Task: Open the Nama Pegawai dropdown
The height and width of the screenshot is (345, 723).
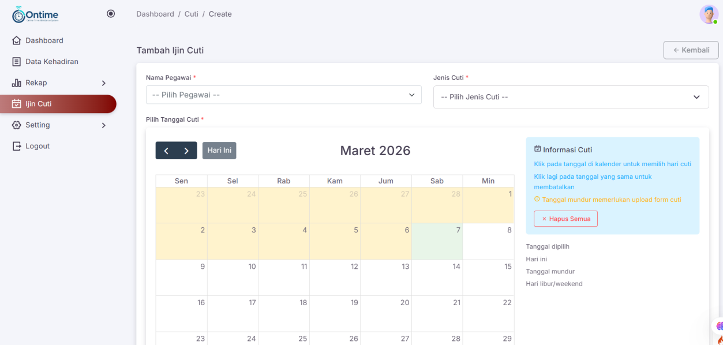Action: (283, 95)
